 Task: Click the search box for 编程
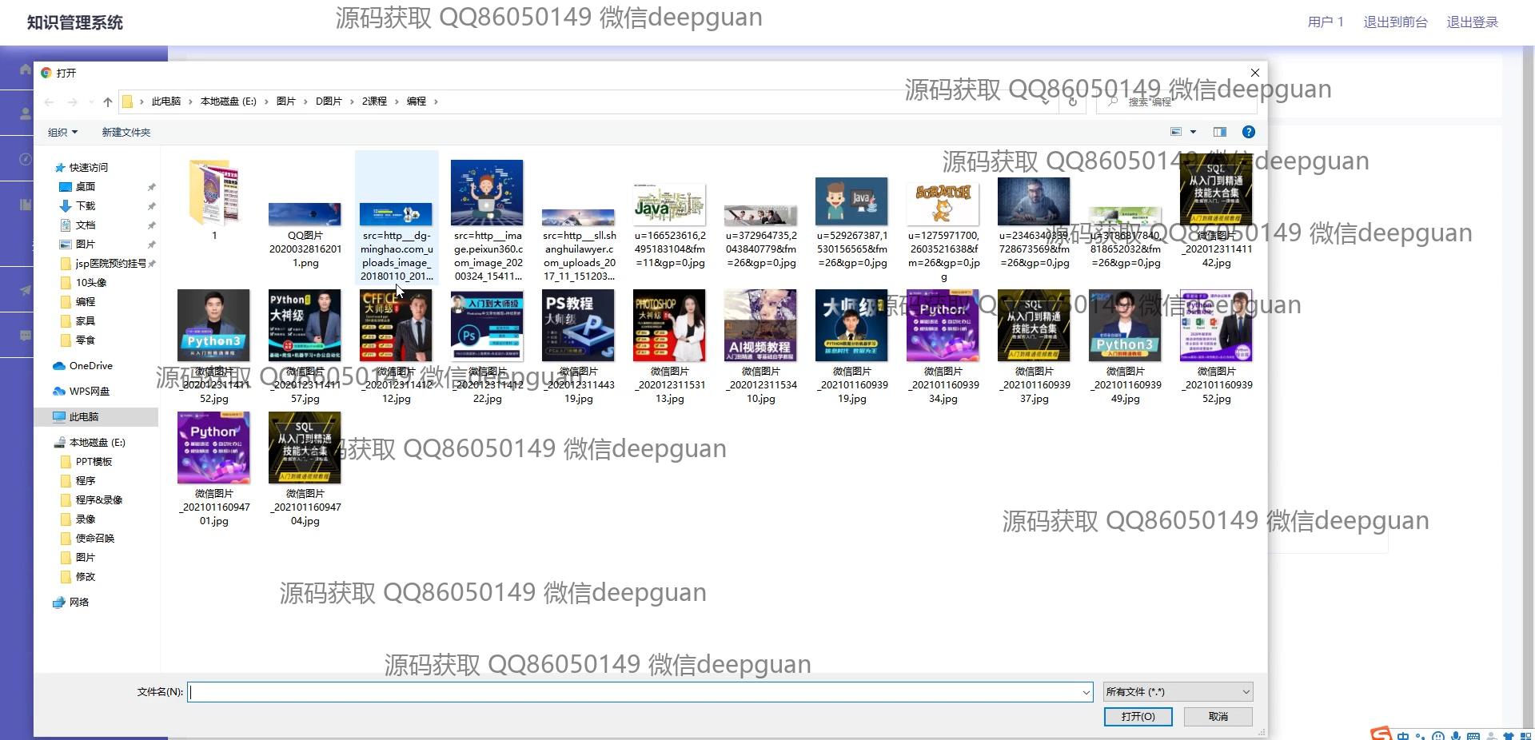[1175, 101]
